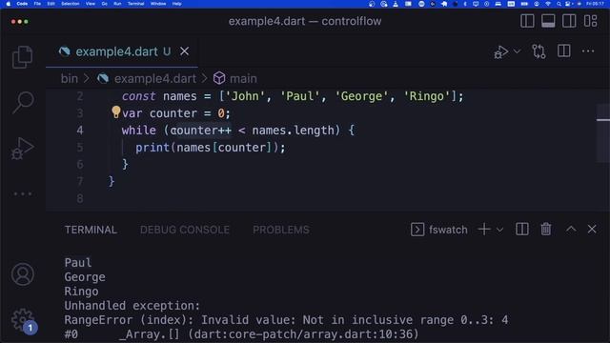This screenshot has width=610, height=343.
Task: Switch to the TERMINAL panel tab
Action: 91,230
